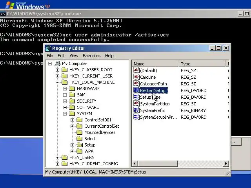Click the horizontal scrollbar thumb
This screenshot has width=251, height=188.
point(158,164)
